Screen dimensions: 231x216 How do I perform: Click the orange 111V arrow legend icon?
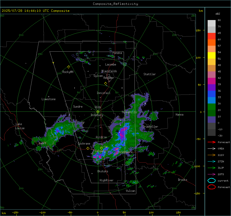click(211, 155)
